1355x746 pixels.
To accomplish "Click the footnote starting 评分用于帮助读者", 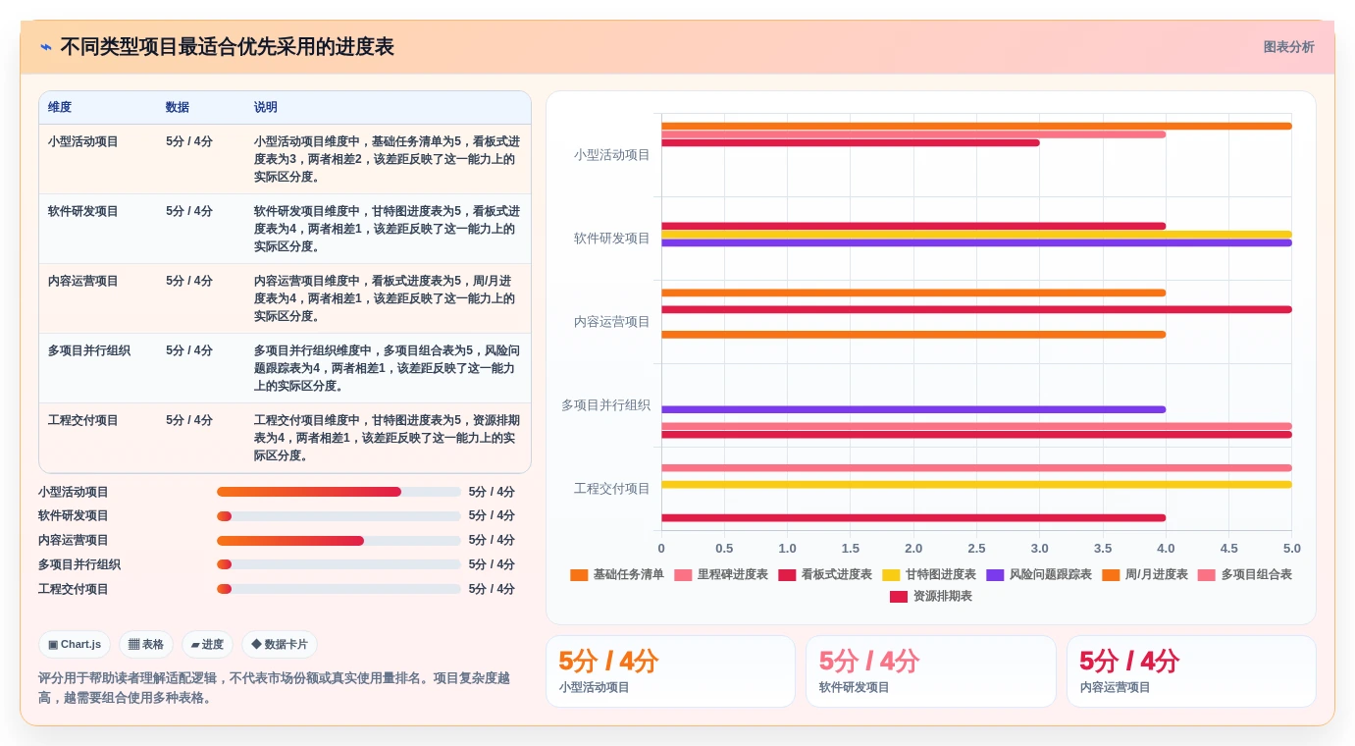I will [274, 688].
